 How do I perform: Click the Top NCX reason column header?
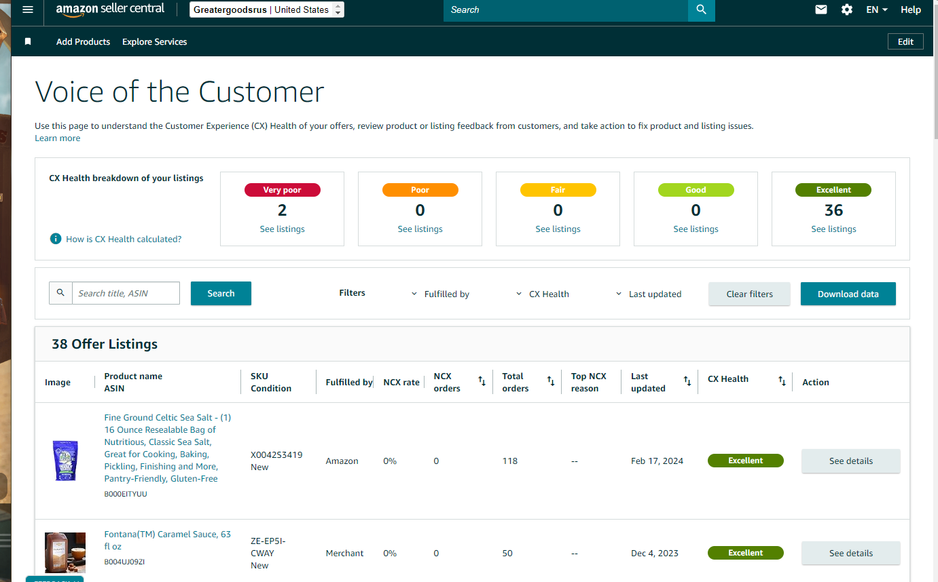tap(588, 382)
